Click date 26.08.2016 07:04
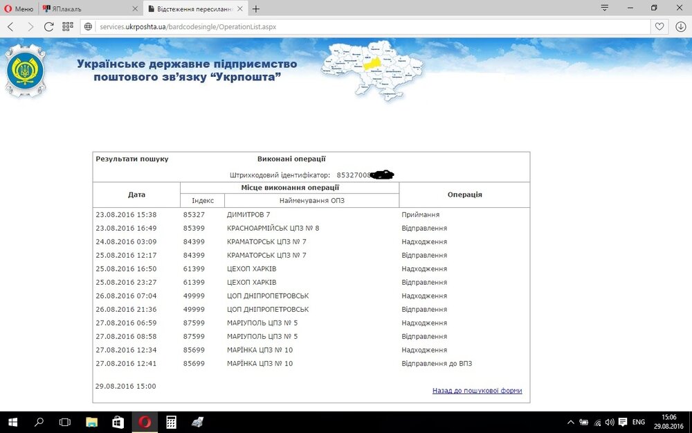Screen dimensions: 692x433 pyautogui.click(x=126, y=296)
